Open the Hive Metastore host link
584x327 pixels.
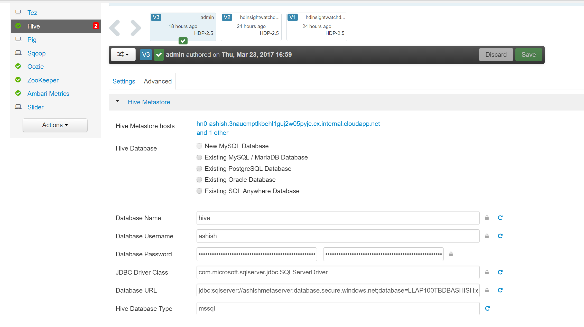click(288, 124)
